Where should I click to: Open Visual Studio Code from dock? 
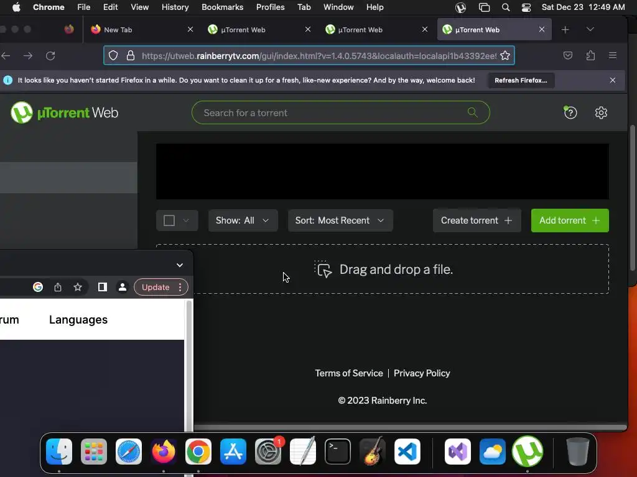tap(407, 452)
